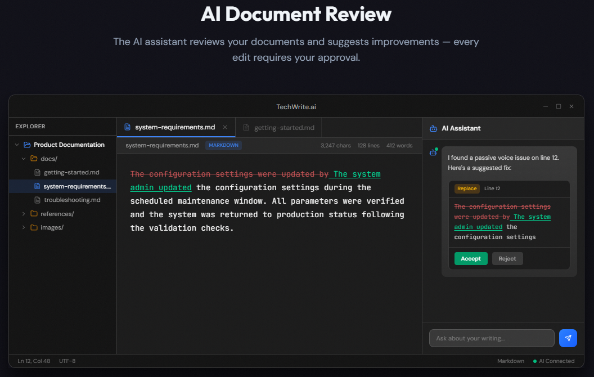
Task: Click the Ask about your writing input field
Action: (492, 338)
